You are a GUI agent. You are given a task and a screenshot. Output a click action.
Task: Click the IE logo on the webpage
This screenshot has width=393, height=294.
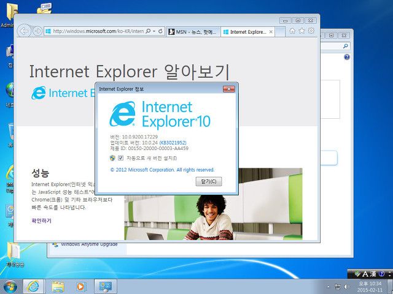click(x=38, y=93)
